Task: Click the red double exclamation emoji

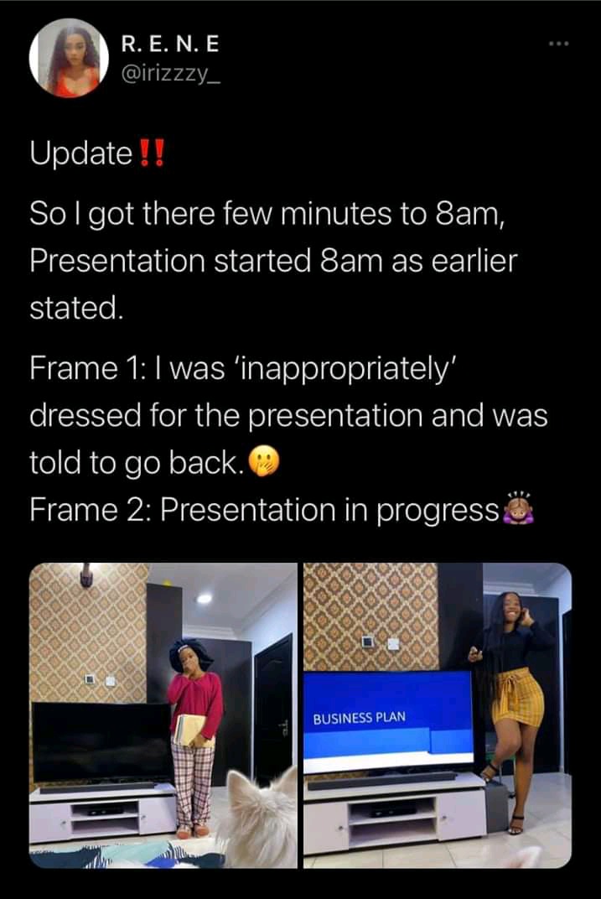Action: pyautogui.click(x=153, y=153)
